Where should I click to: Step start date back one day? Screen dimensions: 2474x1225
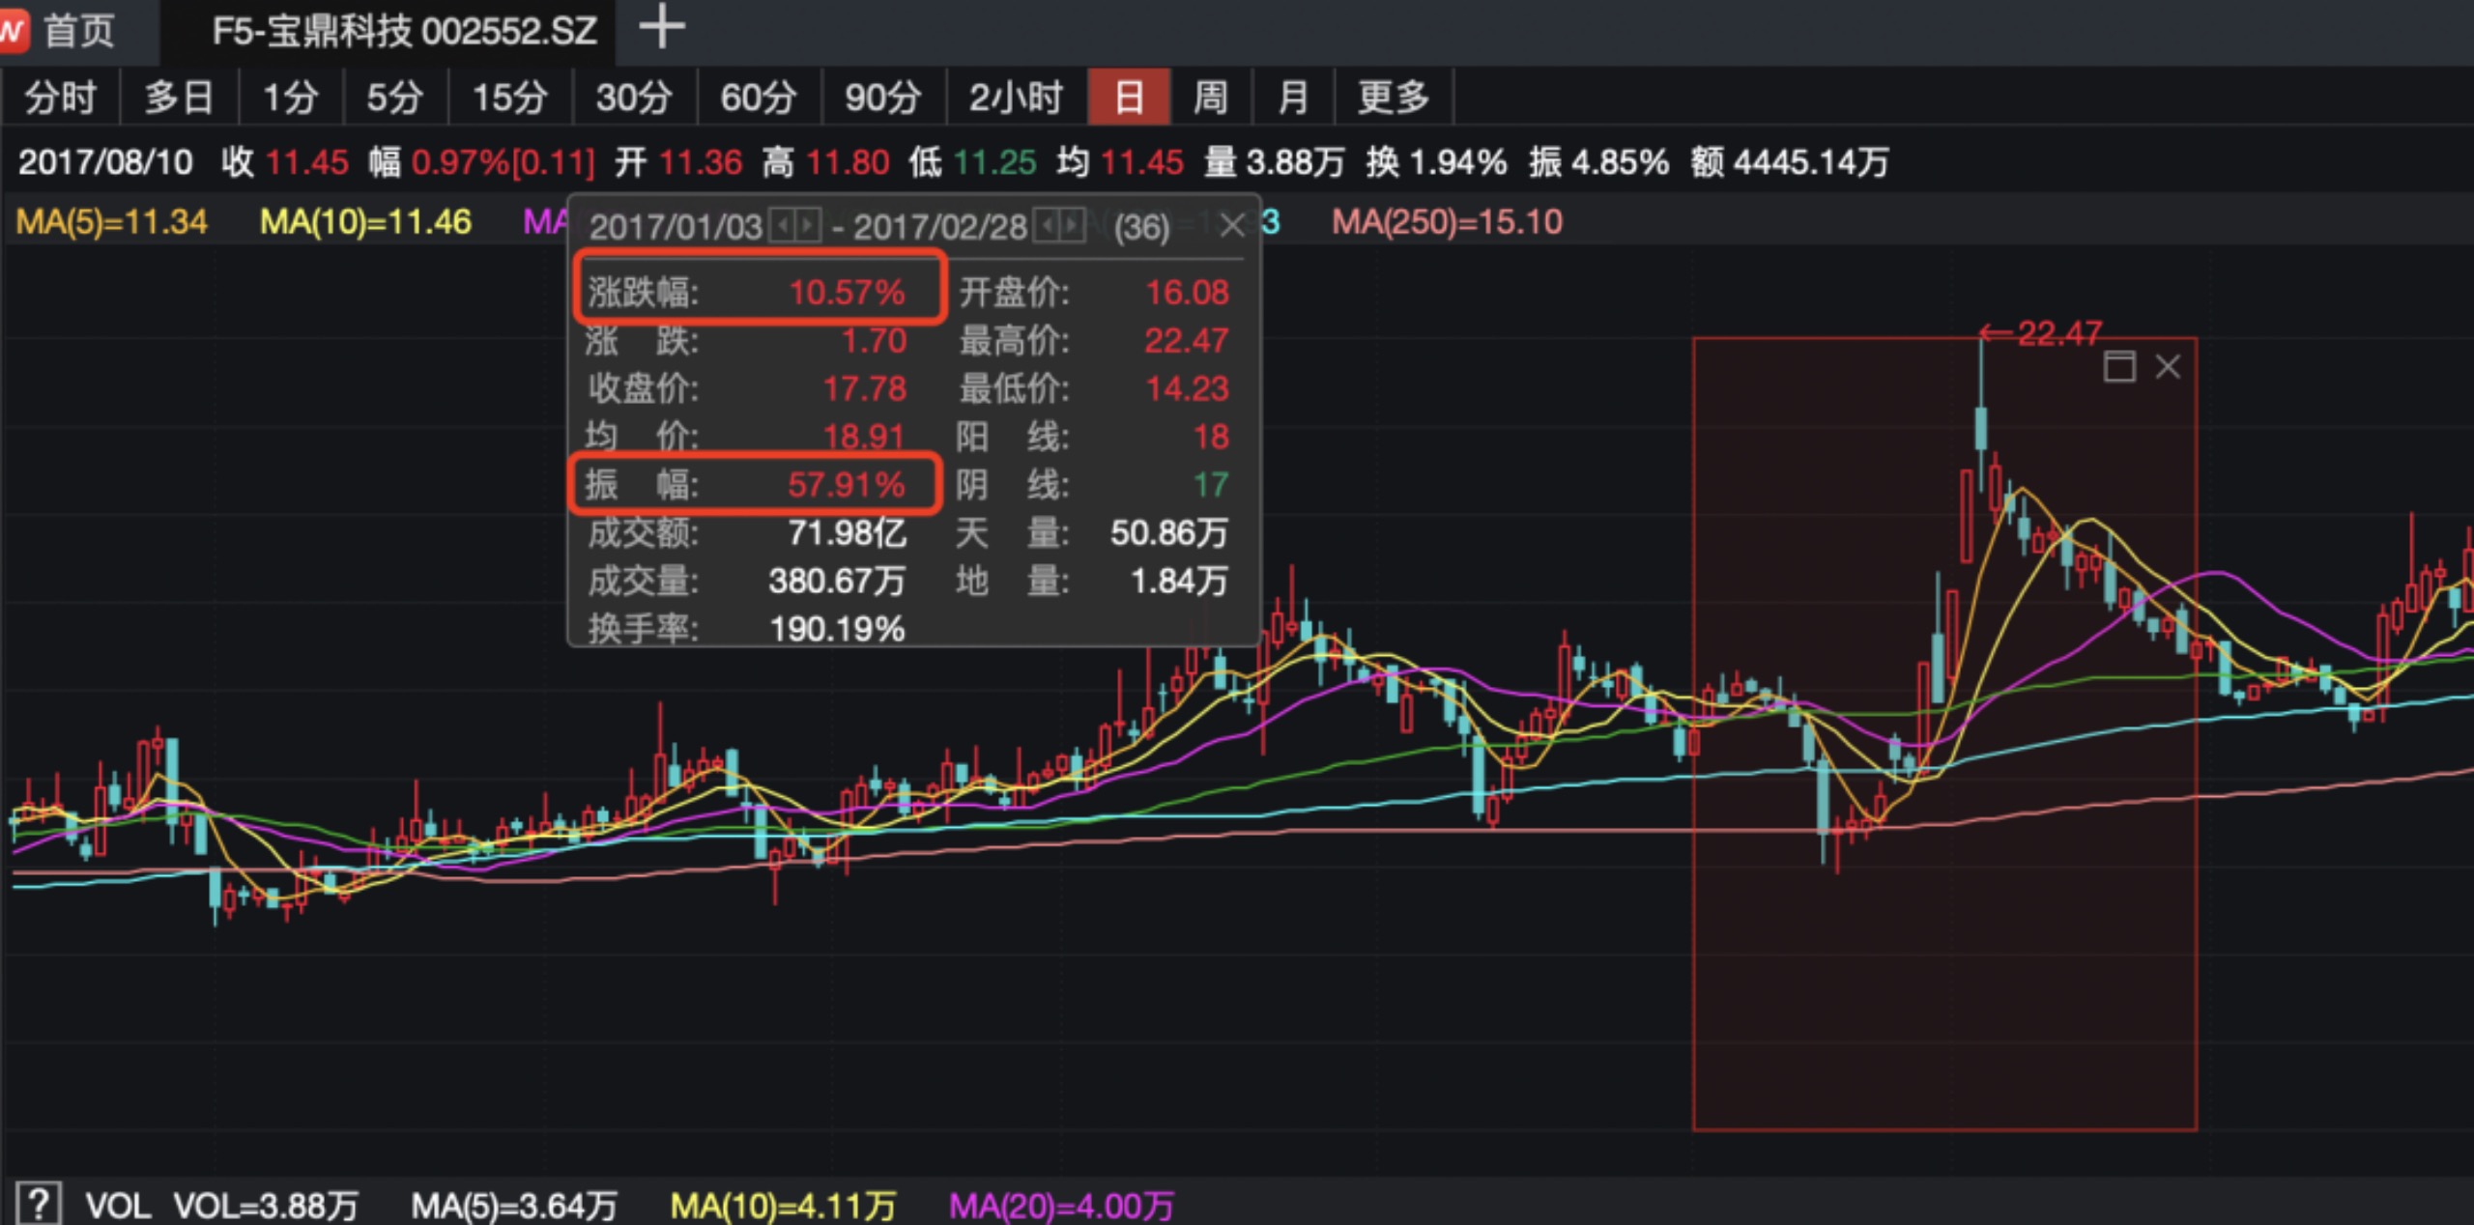point(783,227)
